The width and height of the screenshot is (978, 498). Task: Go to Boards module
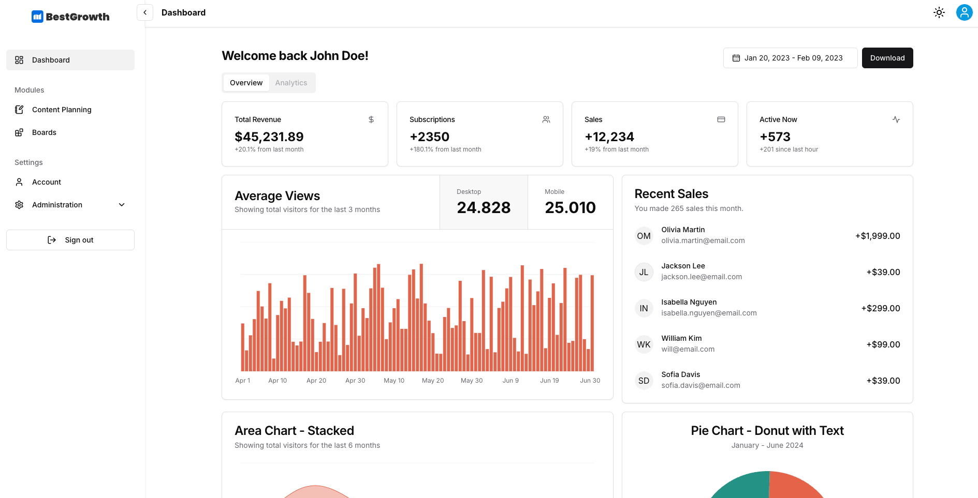[70, 132]
